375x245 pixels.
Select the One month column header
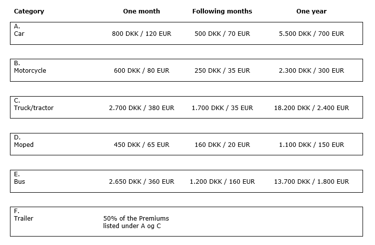click(141, 11)
